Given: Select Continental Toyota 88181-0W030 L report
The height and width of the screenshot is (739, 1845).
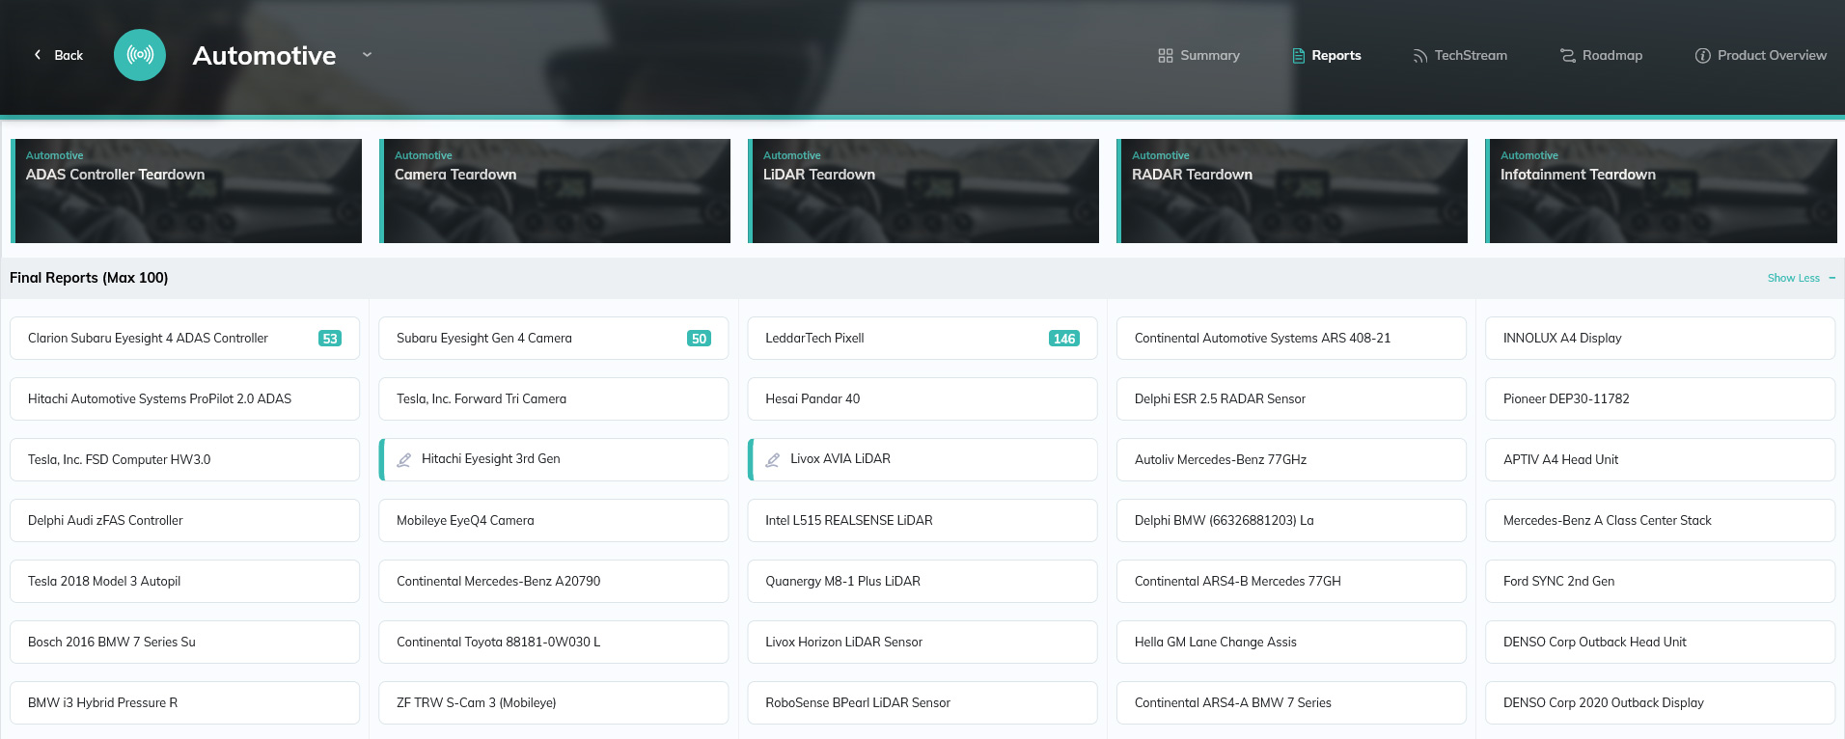Looking at the screenshot, I should pyautogui.click(x=554, y=642).
